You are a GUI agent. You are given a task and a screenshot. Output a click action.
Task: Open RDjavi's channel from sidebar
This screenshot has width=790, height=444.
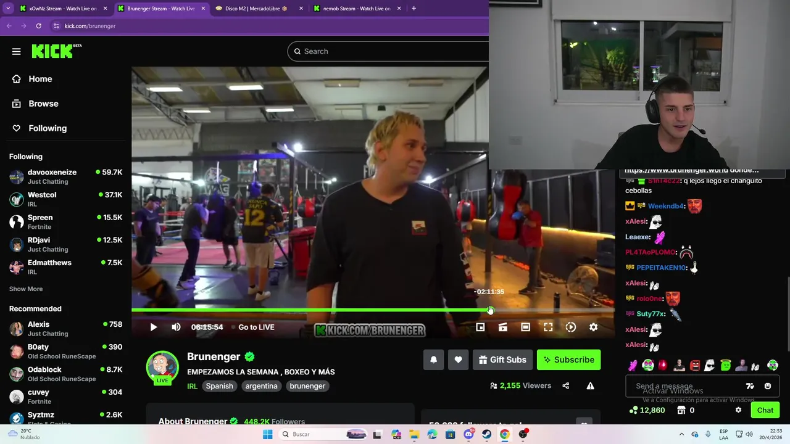[65, 244]
